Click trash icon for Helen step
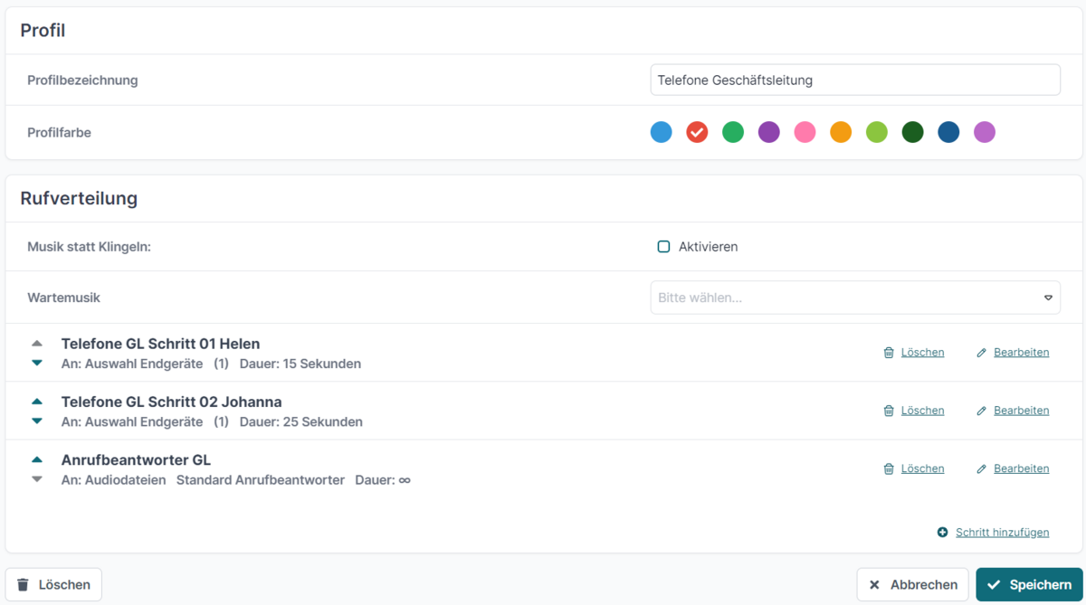This screenshot has width=1086, height=605. pos(889,353)
